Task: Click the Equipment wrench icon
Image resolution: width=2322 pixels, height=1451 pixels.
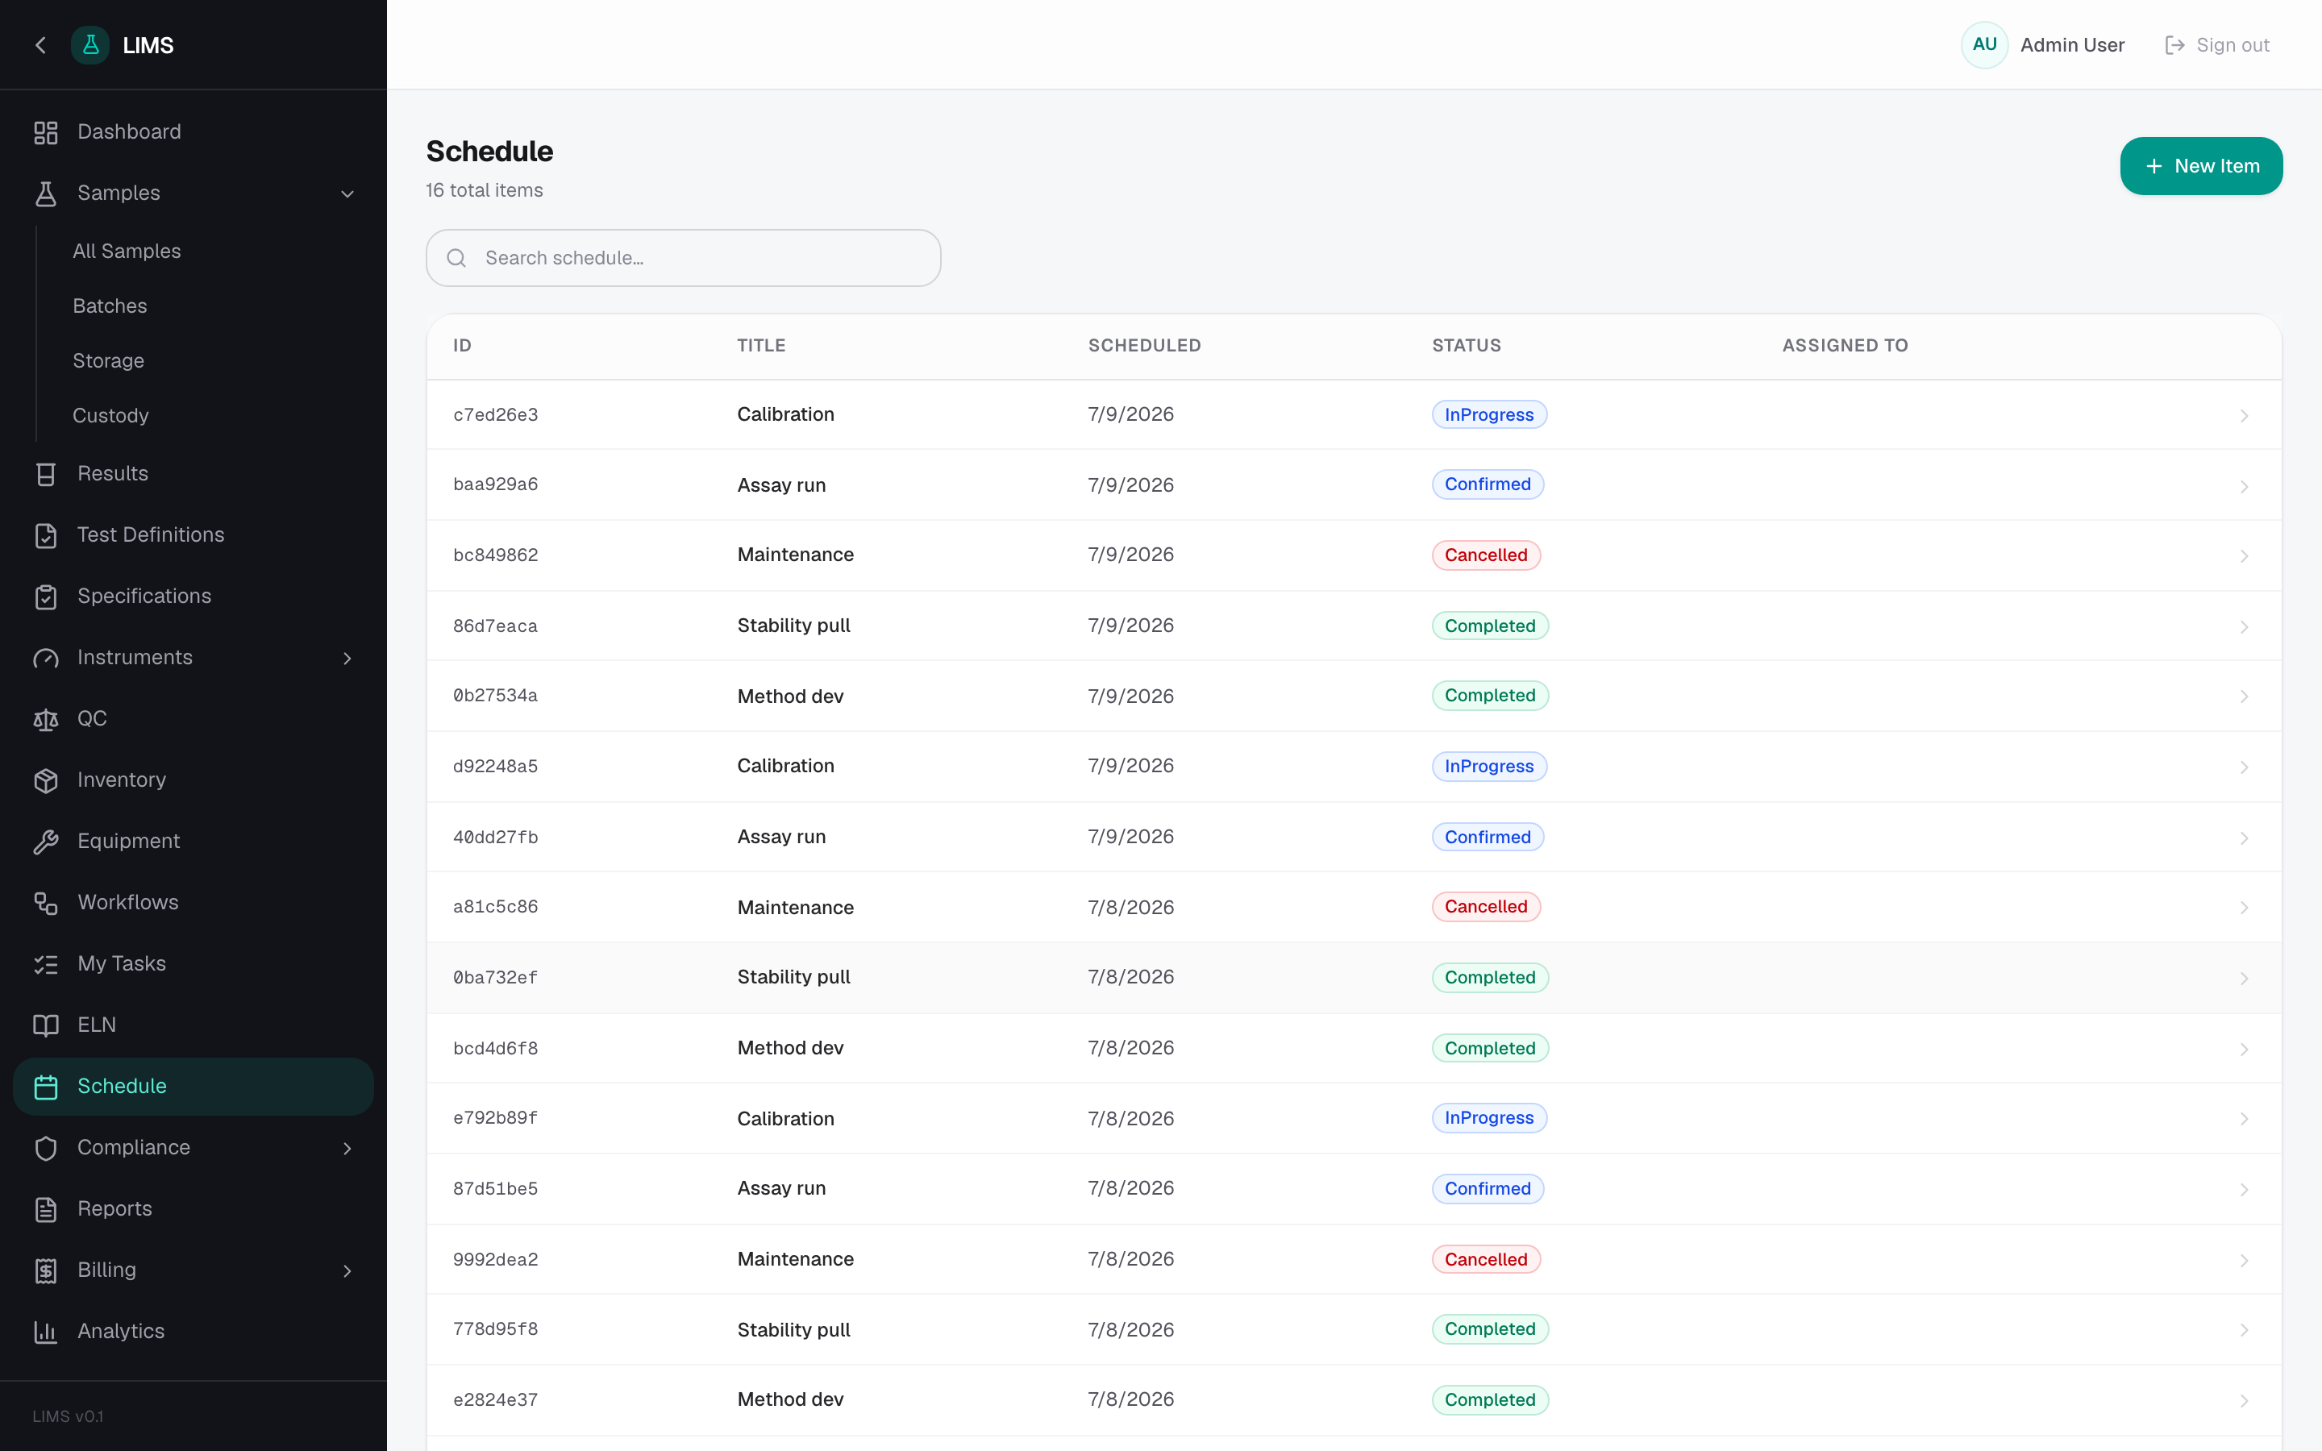Action: click(46, 842)
